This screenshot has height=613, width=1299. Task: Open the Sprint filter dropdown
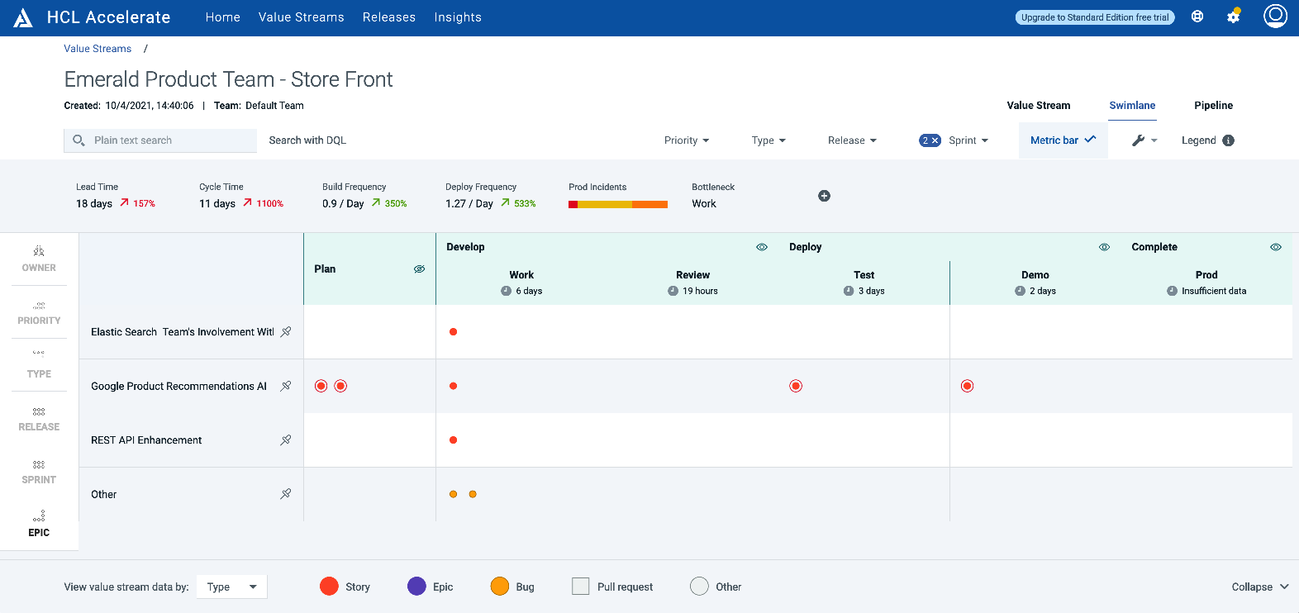[x=968, y=140]
